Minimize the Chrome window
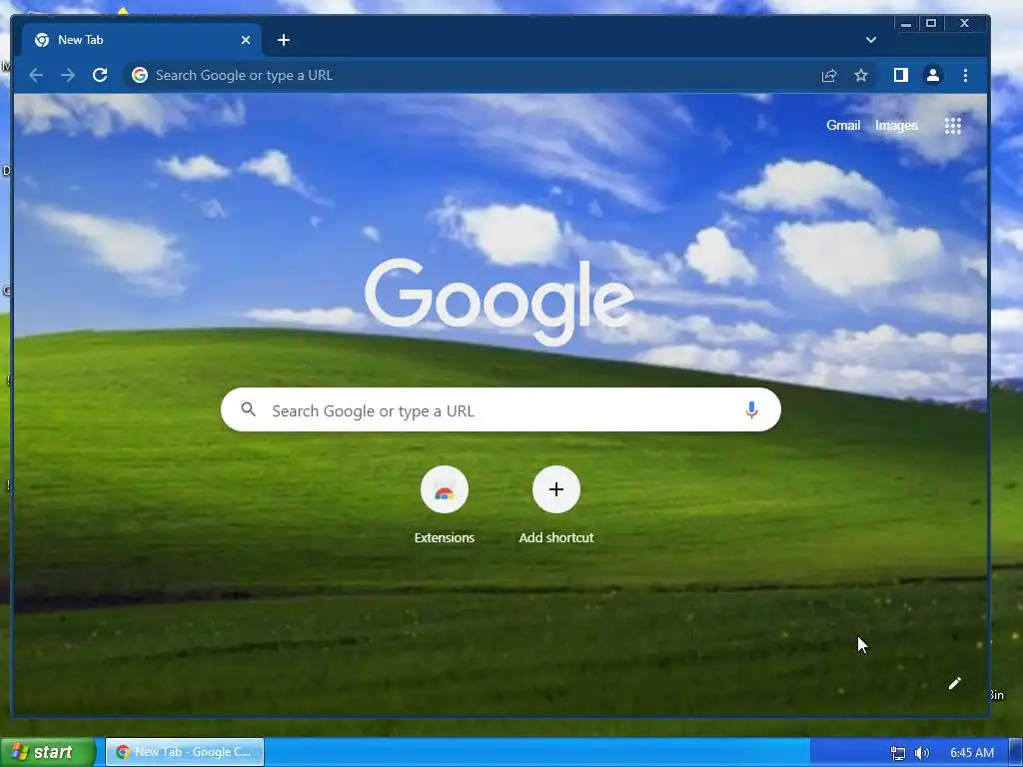The height and width of the screenshot is (767, 1023). (905, 24)
